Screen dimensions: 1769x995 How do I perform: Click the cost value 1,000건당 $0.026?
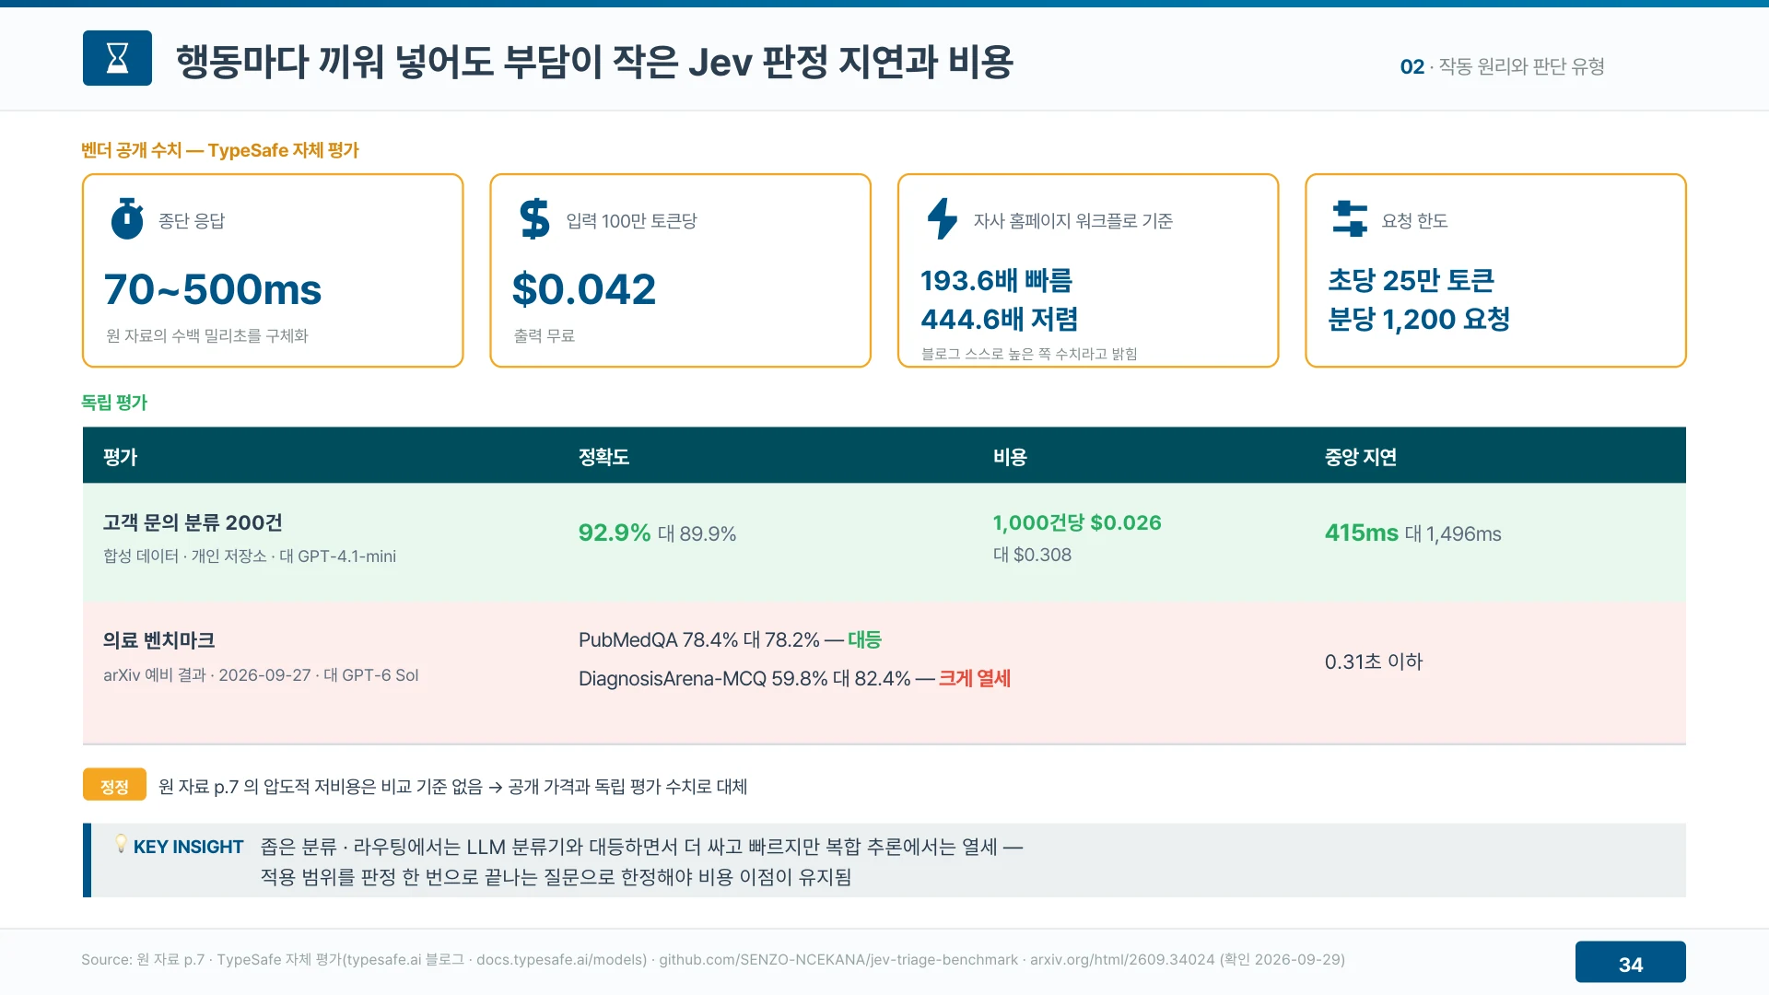coord(1077,522)
